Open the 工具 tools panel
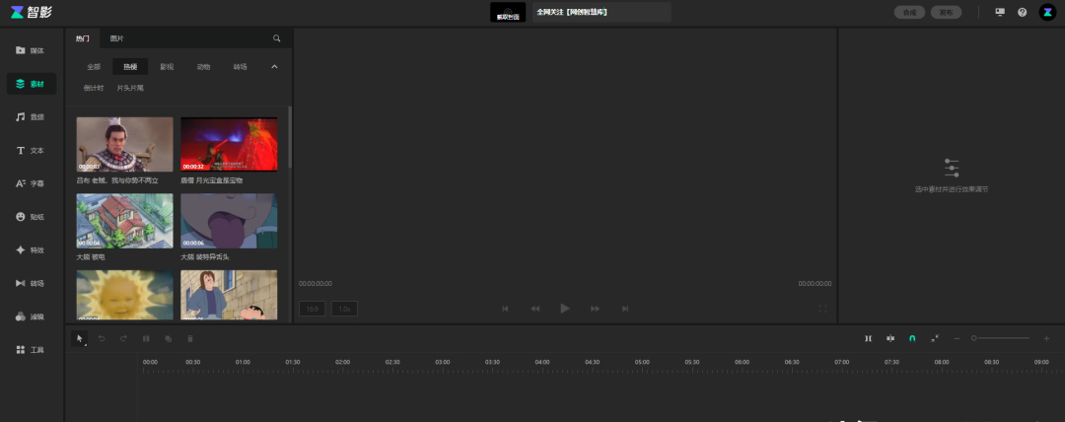 [32, 350]
